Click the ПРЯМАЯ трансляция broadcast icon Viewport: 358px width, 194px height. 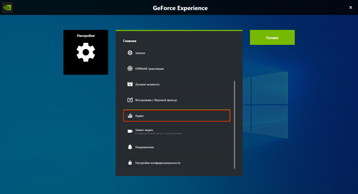pyautogui.click(x=130, y=69)
